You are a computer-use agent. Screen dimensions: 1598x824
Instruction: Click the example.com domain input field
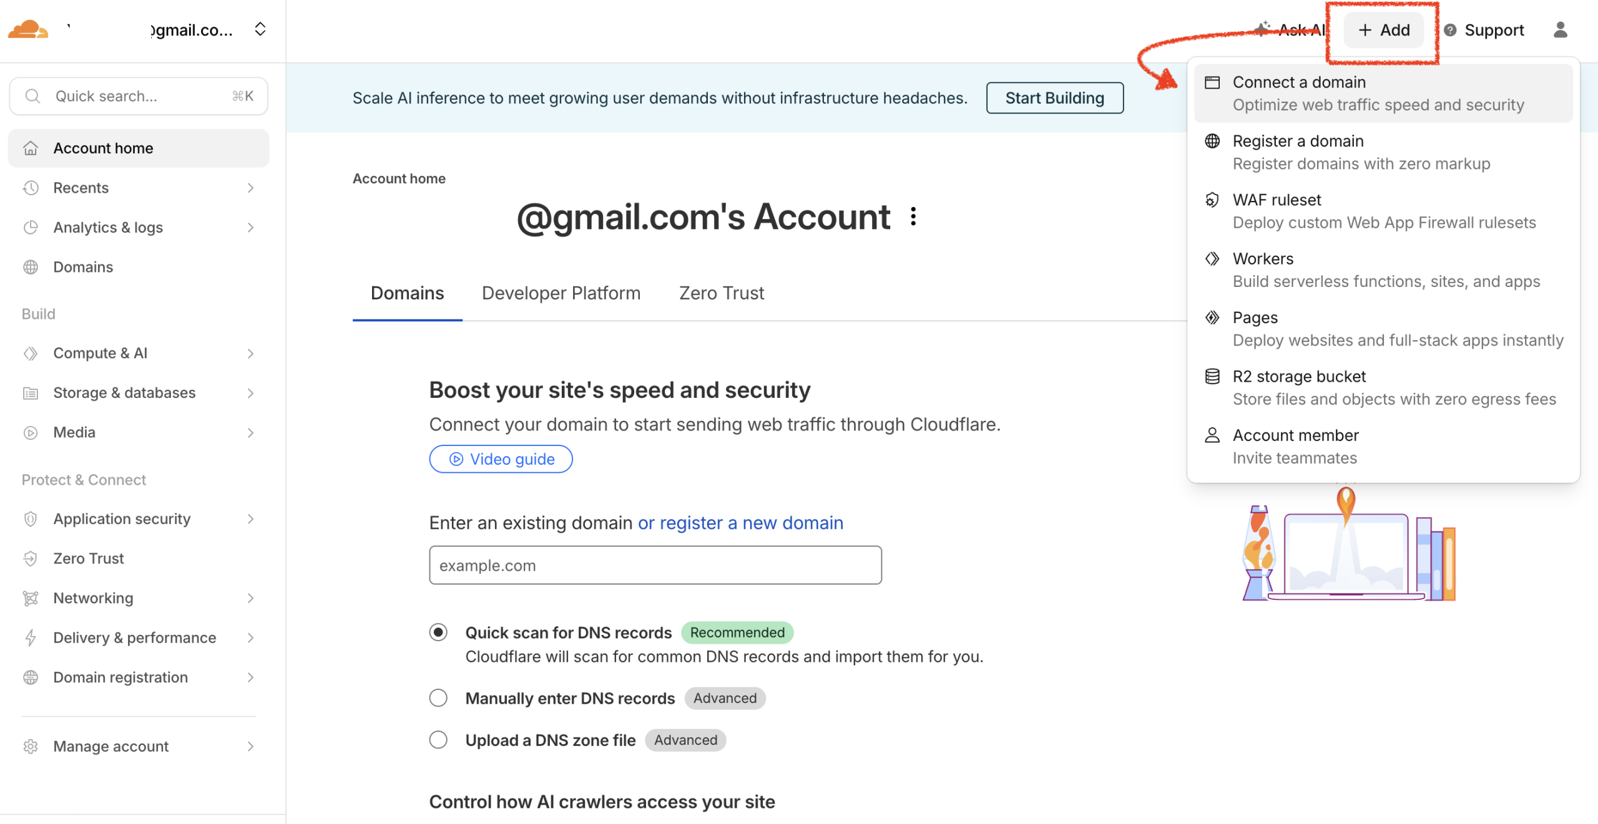coord(655,565)
